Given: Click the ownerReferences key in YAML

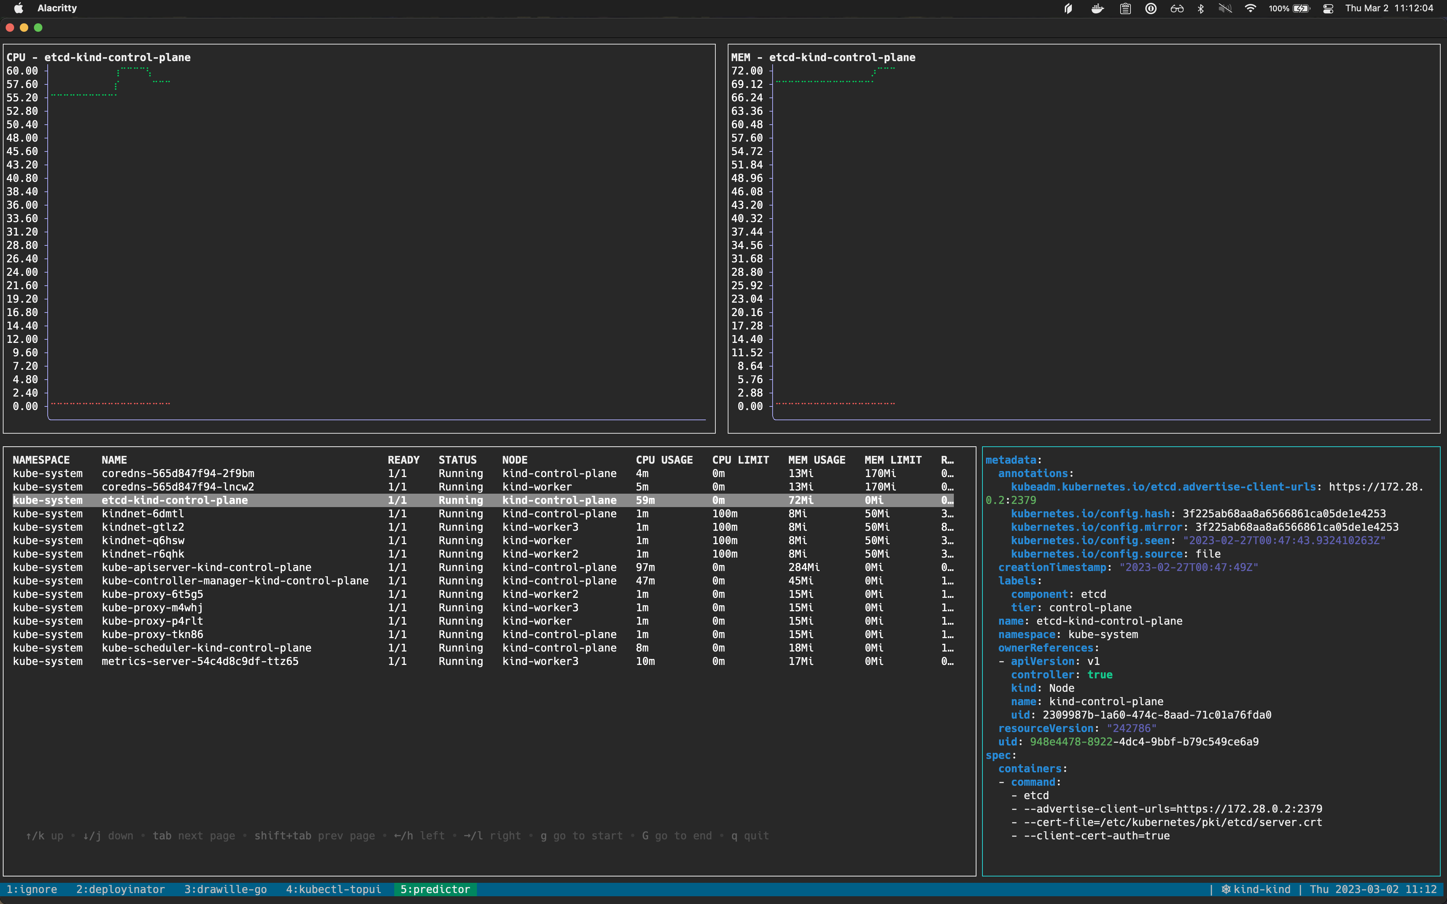Looking at the screenshot, I should click(1046, 648).
